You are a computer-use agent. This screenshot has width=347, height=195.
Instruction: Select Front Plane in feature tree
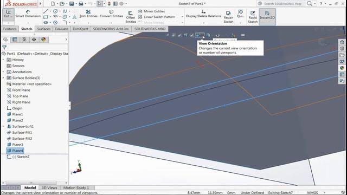point(21,90)
